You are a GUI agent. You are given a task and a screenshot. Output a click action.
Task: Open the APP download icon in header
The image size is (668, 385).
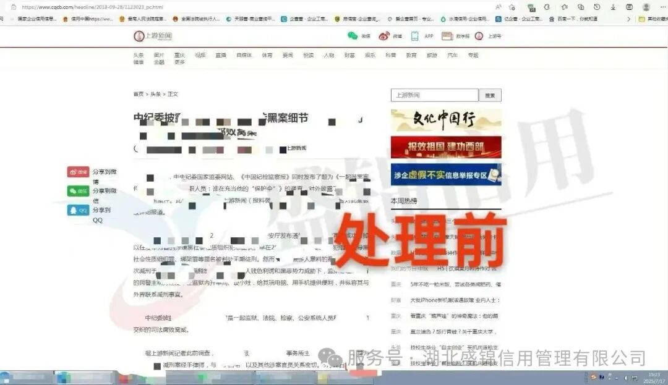pos(413,36)
